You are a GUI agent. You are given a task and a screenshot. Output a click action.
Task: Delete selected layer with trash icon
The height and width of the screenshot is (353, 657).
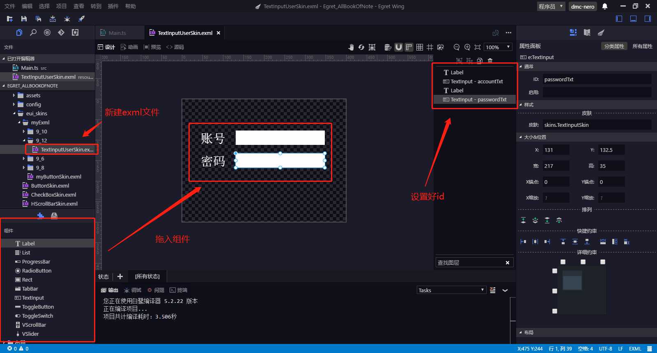pyautogui.click(x=490, y=61)
